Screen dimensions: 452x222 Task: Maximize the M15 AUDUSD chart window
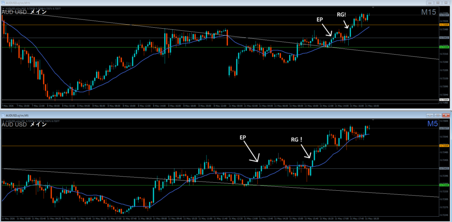point(438,3)
